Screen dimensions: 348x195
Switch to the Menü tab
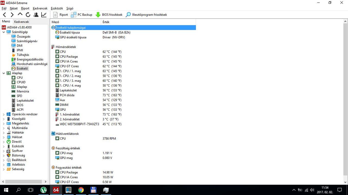click(6, 21)
